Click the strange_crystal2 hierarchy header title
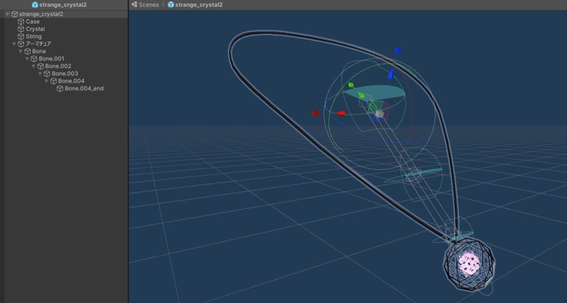This screenshot has height=303, width=567. click(x=63, y=4)
